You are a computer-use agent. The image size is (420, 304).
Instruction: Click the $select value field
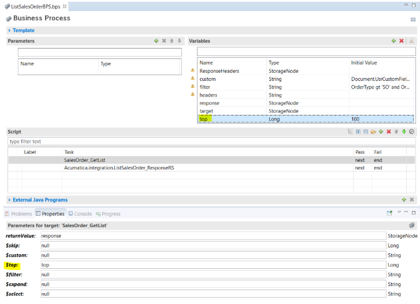point(213,294)
